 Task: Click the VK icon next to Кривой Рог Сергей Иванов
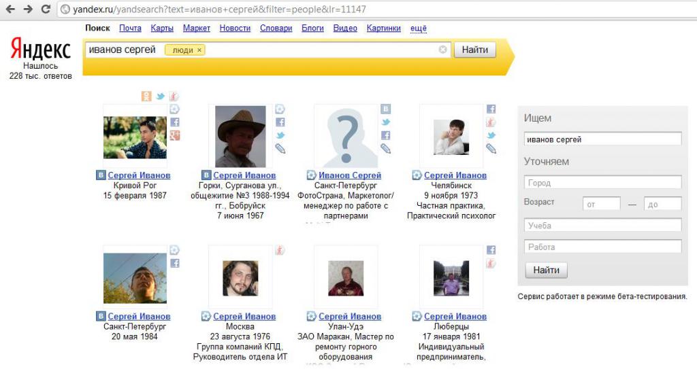click(x=101, y=175)
